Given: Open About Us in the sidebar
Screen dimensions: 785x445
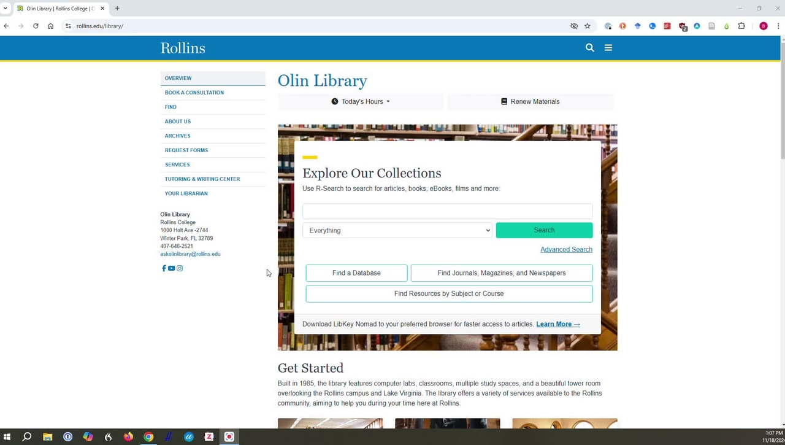Looking at the screenshot, I should coord(213,122).
